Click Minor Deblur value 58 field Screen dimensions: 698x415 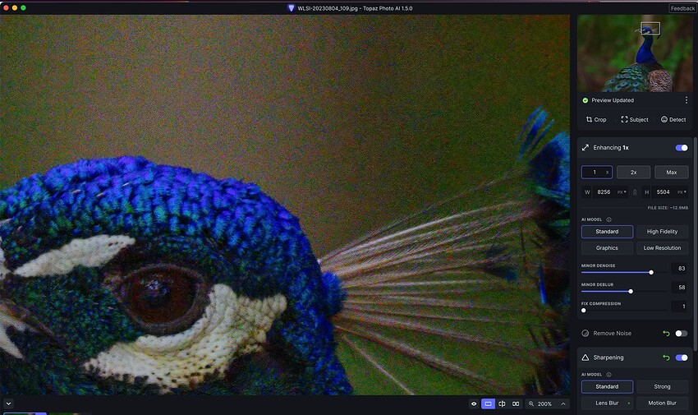pos(680,288)
